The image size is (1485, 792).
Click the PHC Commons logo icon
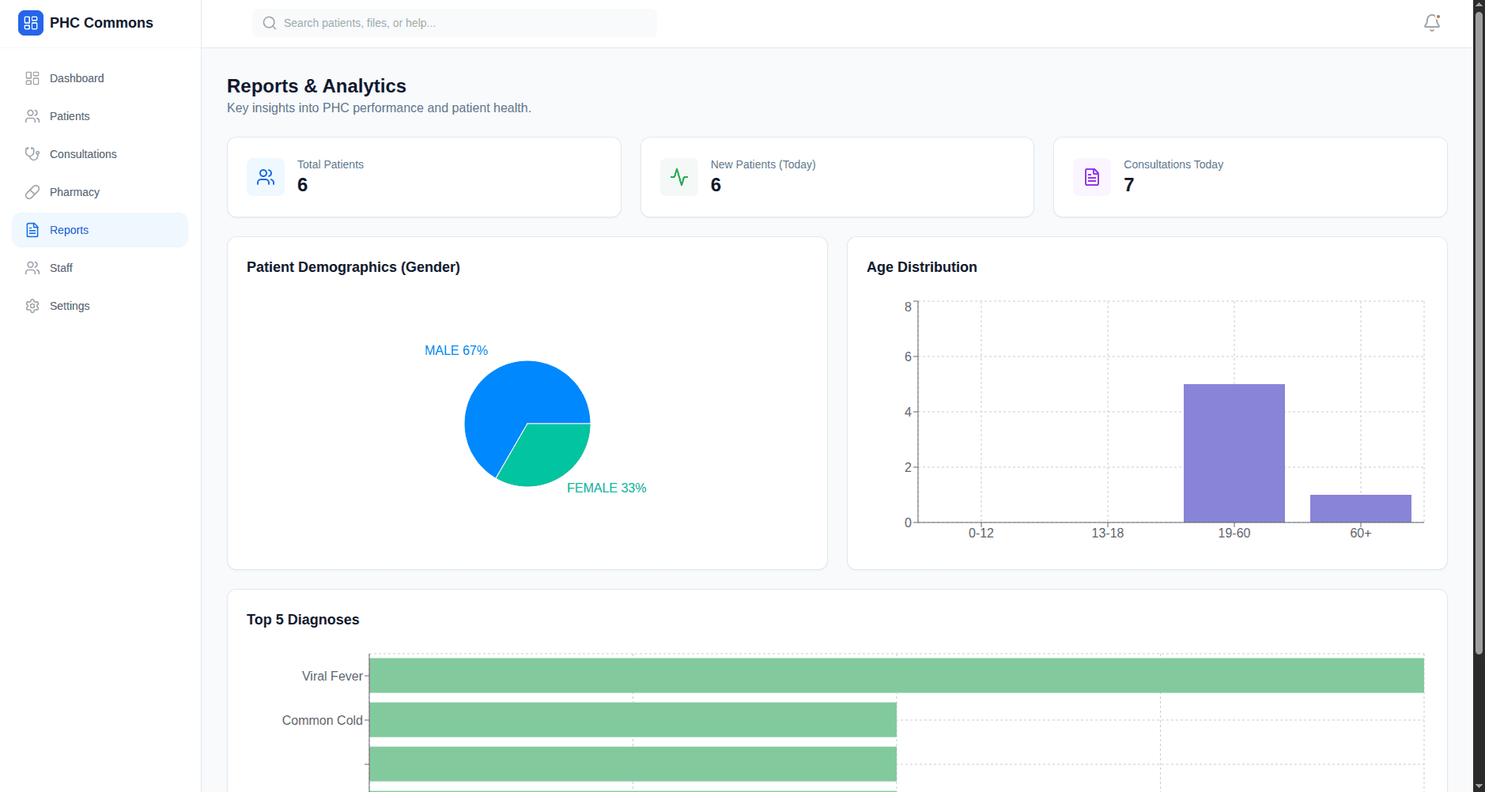tap(31, 23)
